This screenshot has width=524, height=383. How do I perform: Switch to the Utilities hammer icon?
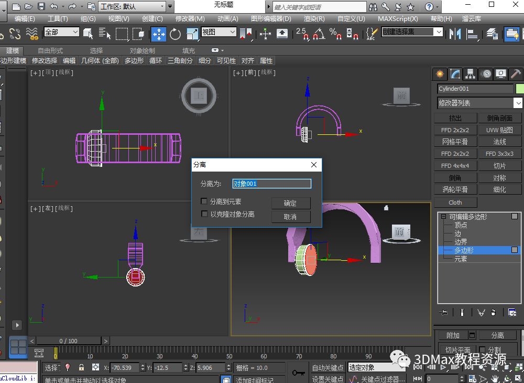pyautogui.click(x=516, y=74)
